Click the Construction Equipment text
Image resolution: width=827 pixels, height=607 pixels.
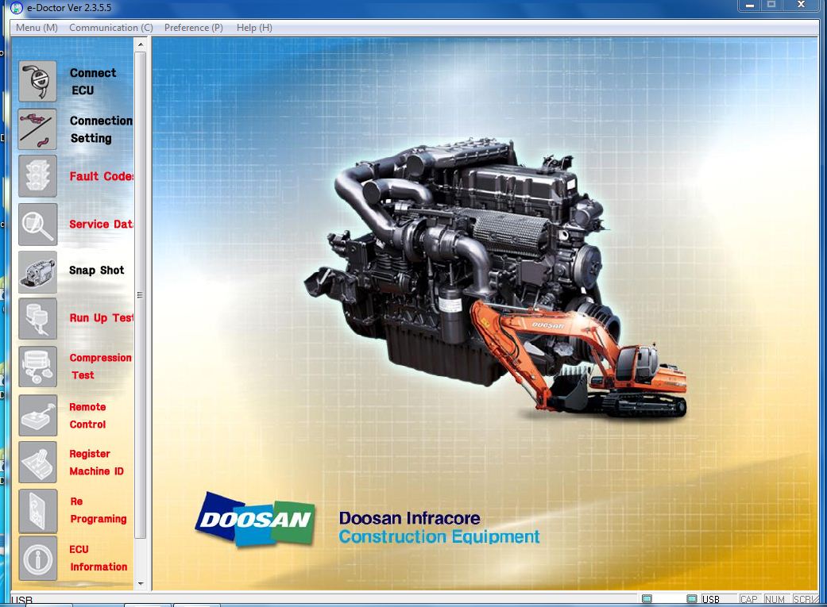point(439,536)
